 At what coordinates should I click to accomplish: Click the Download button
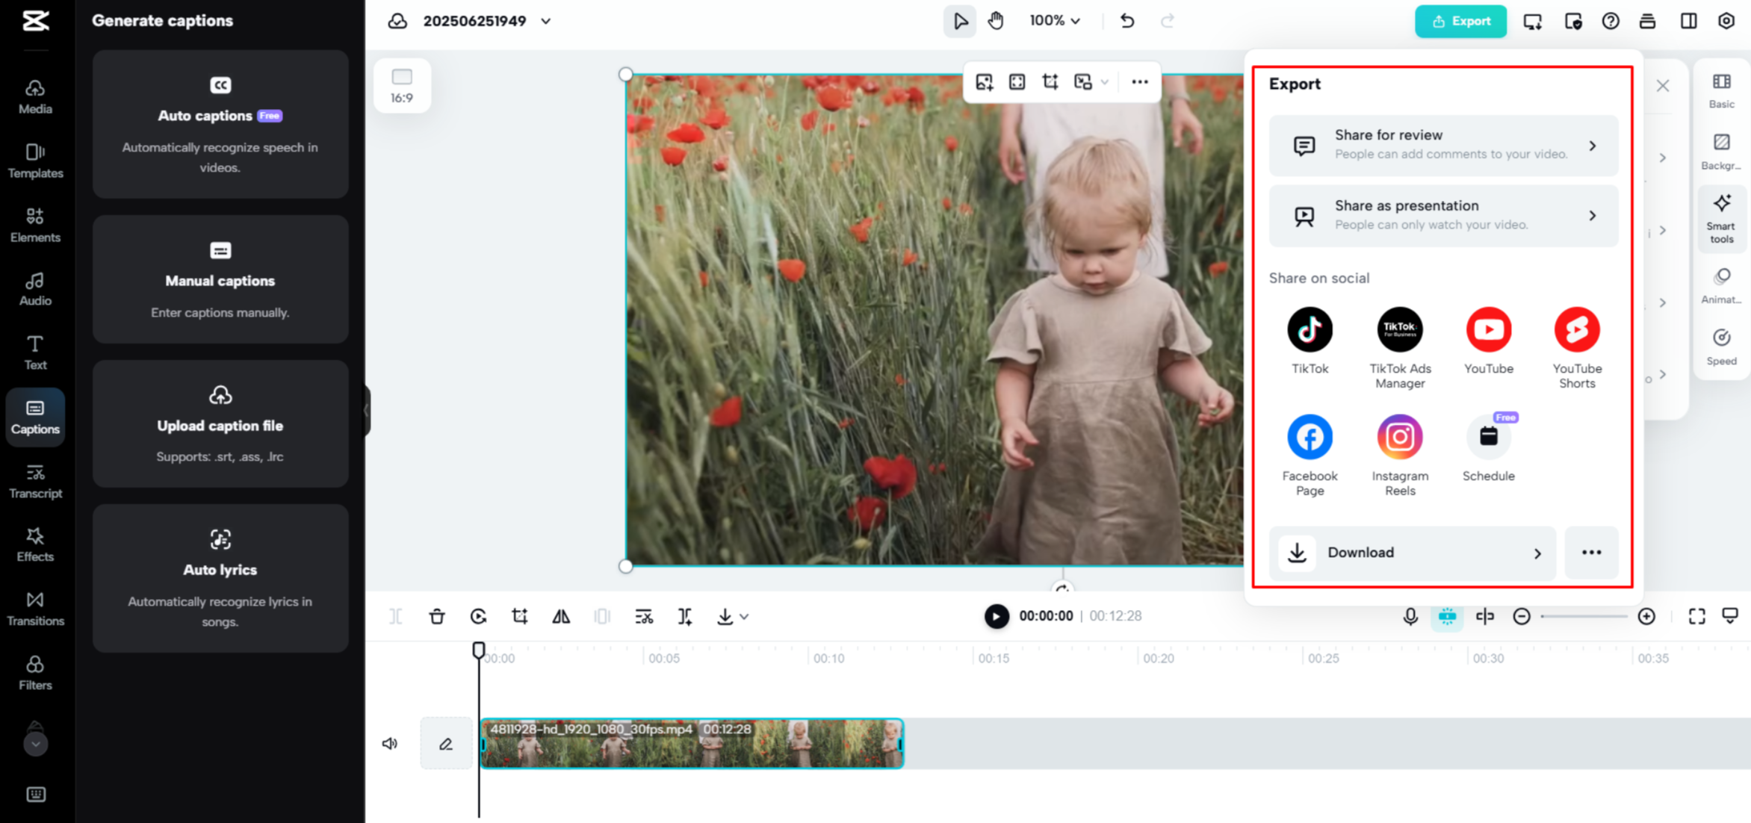[1412, 553]
